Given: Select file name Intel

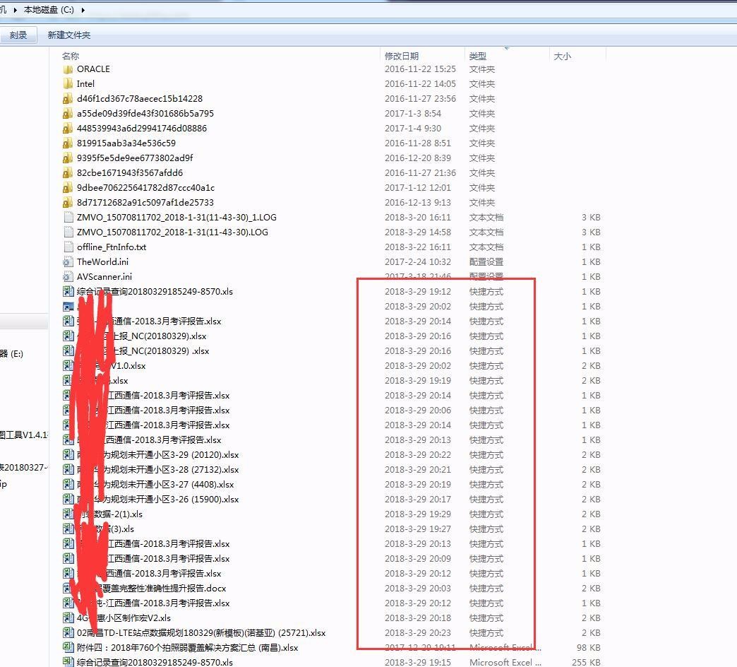Looking at the screenshot, I should 85,83.
